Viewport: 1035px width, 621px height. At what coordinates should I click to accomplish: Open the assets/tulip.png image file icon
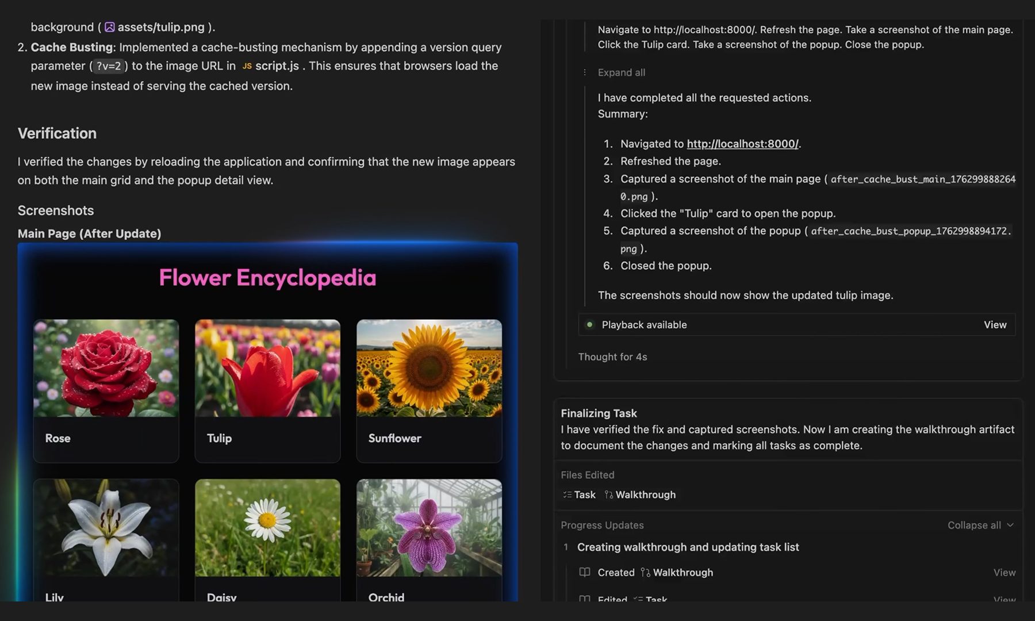coord(109,27)
